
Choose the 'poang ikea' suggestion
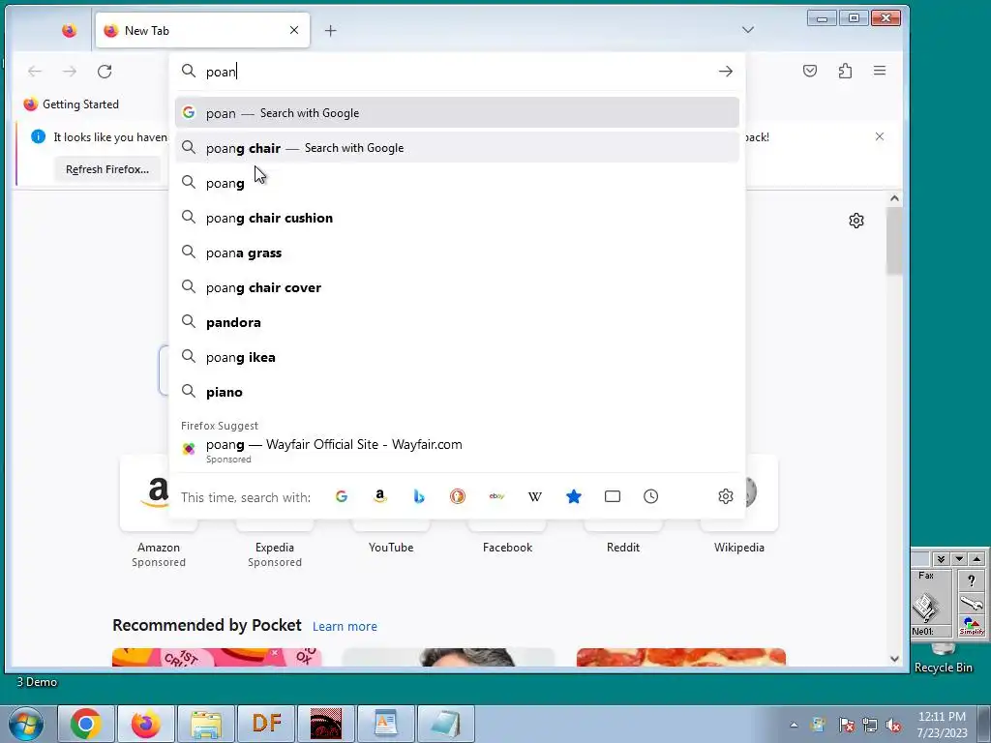coord(457,357)
